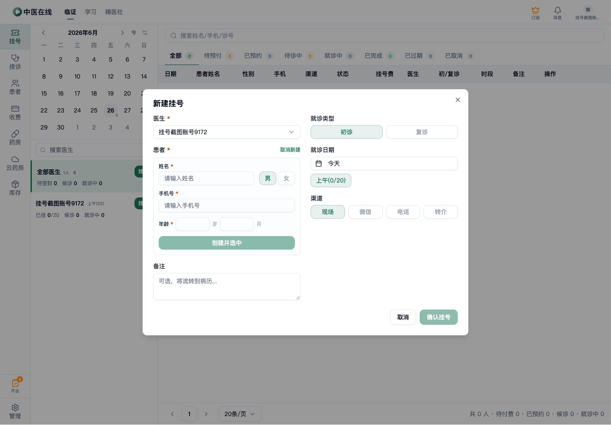Choose 转介 channel
Image resolution: width=611 pixels, height=425 pixels.
(x=440, y=212)
